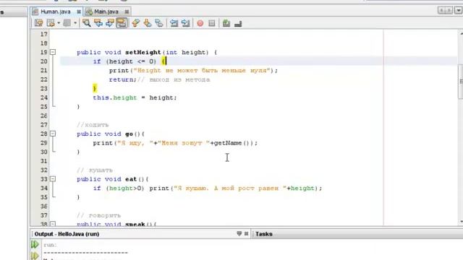Click on 'go' method name at line 28
Image resolution: width=463 pixels, height=260 pixels.
tap(129, 134)
